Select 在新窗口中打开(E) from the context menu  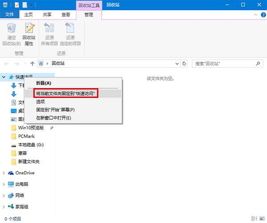coord(54,118)
